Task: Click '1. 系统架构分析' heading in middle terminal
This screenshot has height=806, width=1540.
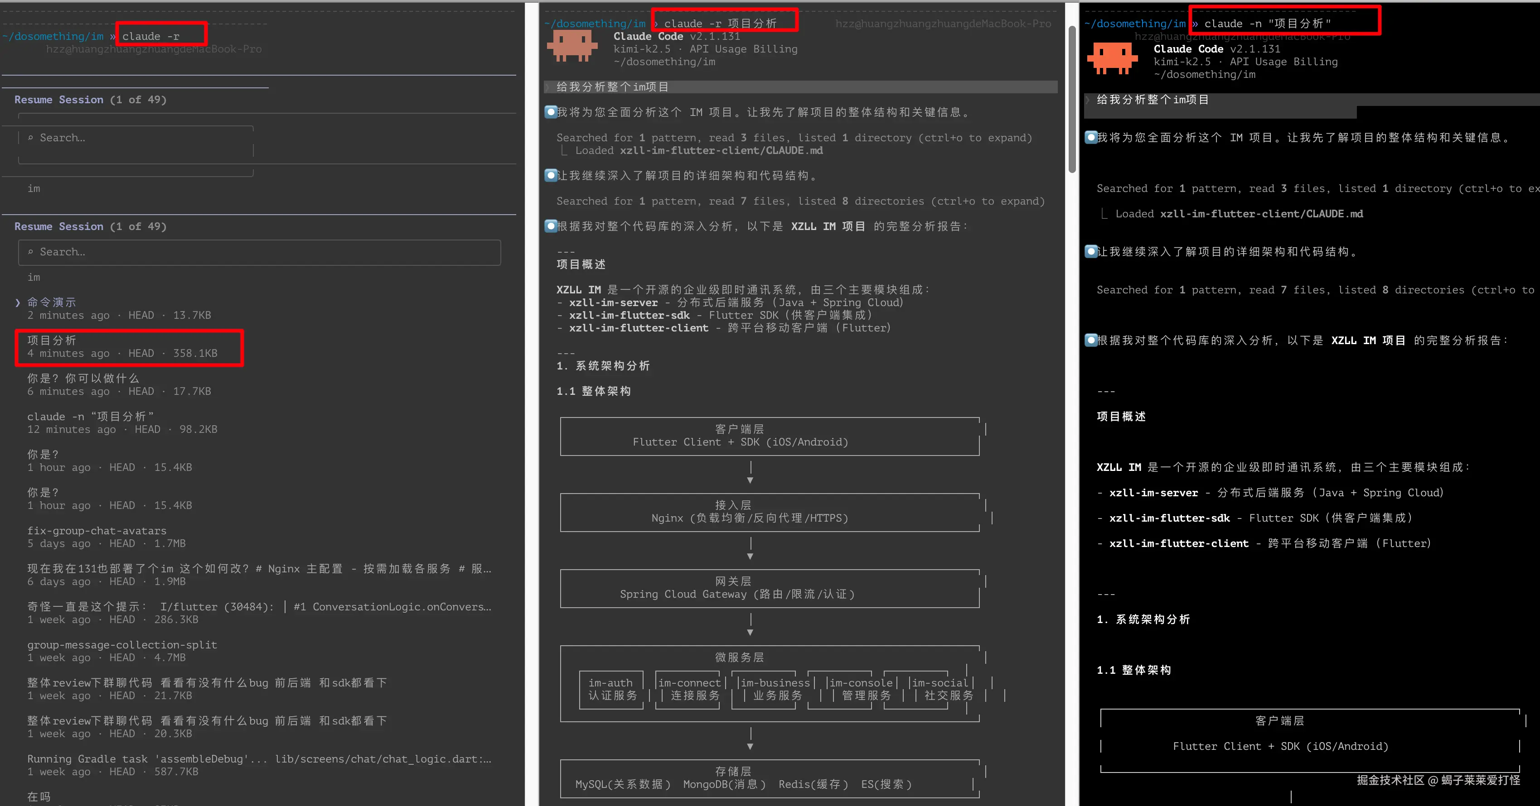Action: [603, 366]
